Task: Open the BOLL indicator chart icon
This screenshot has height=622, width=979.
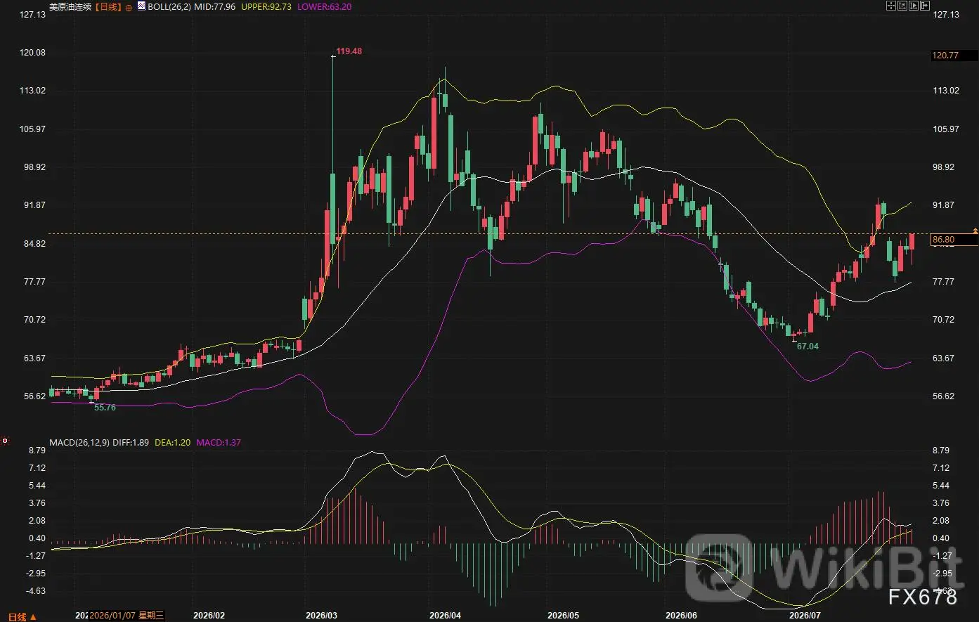Action: [x=141, y=6]
